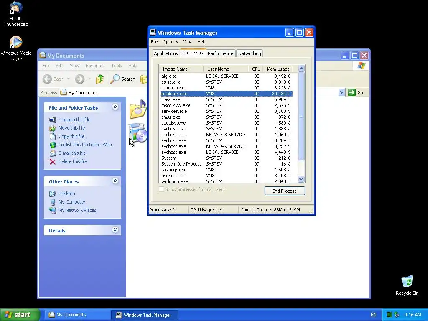Switch to the Networking tab
This screenshot has height=321, width=428.
[x=250, y=53]
